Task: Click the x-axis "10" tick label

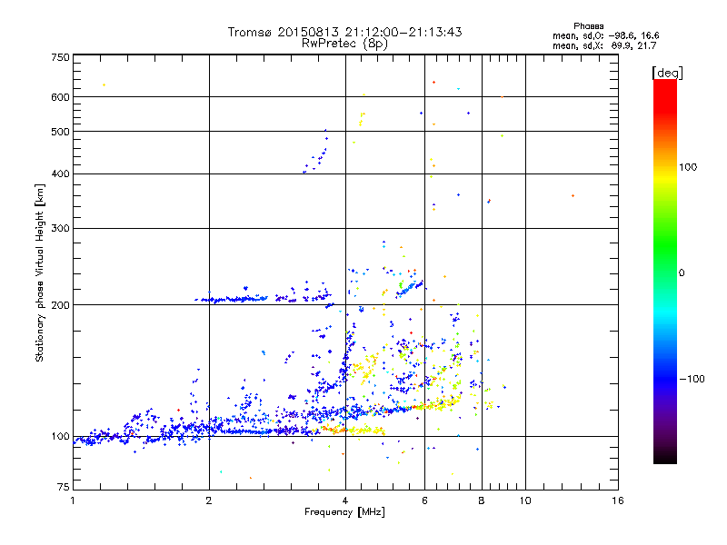Action: click(x=525, y=500)
